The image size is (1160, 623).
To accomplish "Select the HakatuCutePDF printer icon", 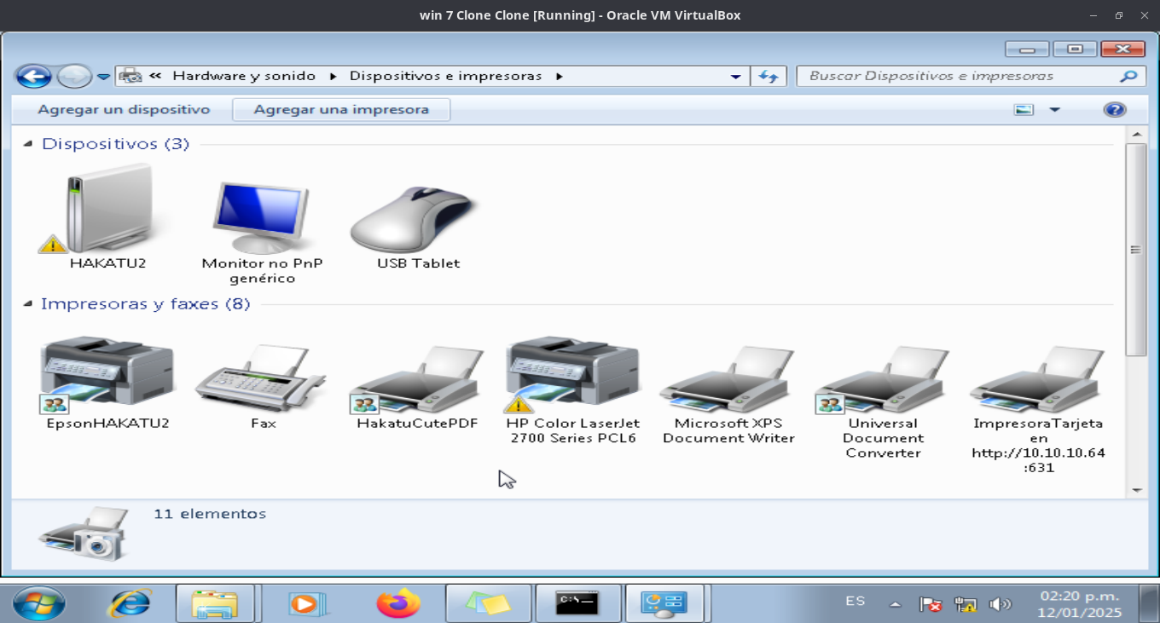I will point(417,377).
